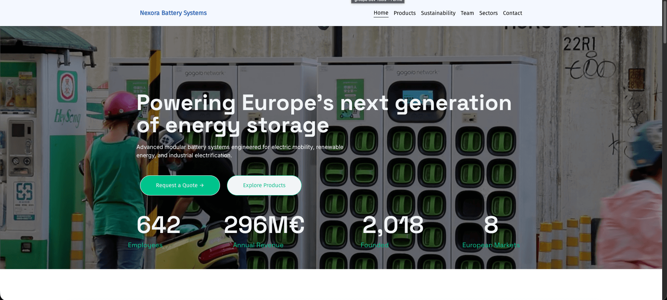Go to the Sustainability page
This screenshot has height=300, width=667.
tap(438, 13)
